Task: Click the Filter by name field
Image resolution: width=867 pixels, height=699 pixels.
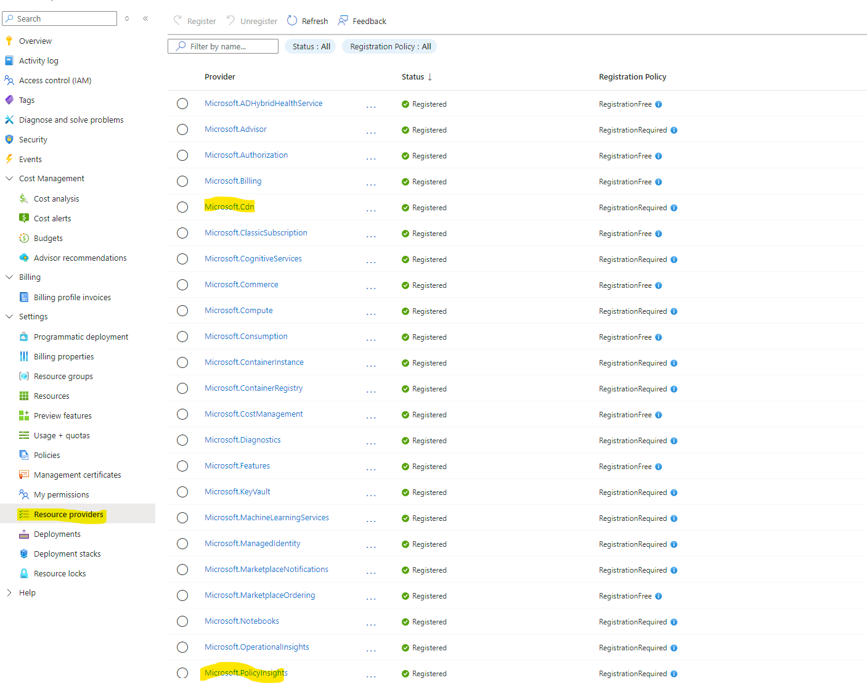Action: pos(223,46)
